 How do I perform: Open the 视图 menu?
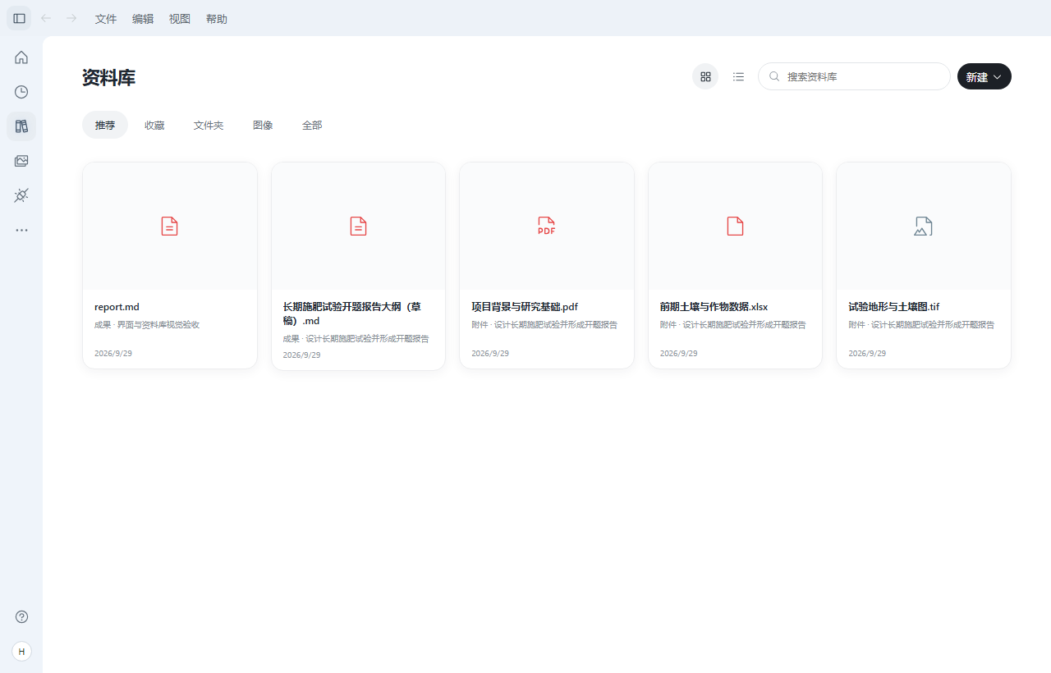tap(180, 19)
